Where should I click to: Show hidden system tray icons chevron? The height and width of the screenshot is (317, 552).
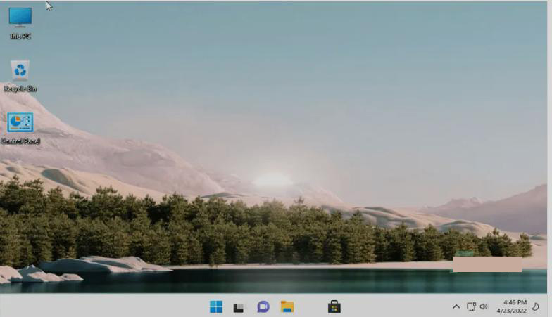coord(456,306)
